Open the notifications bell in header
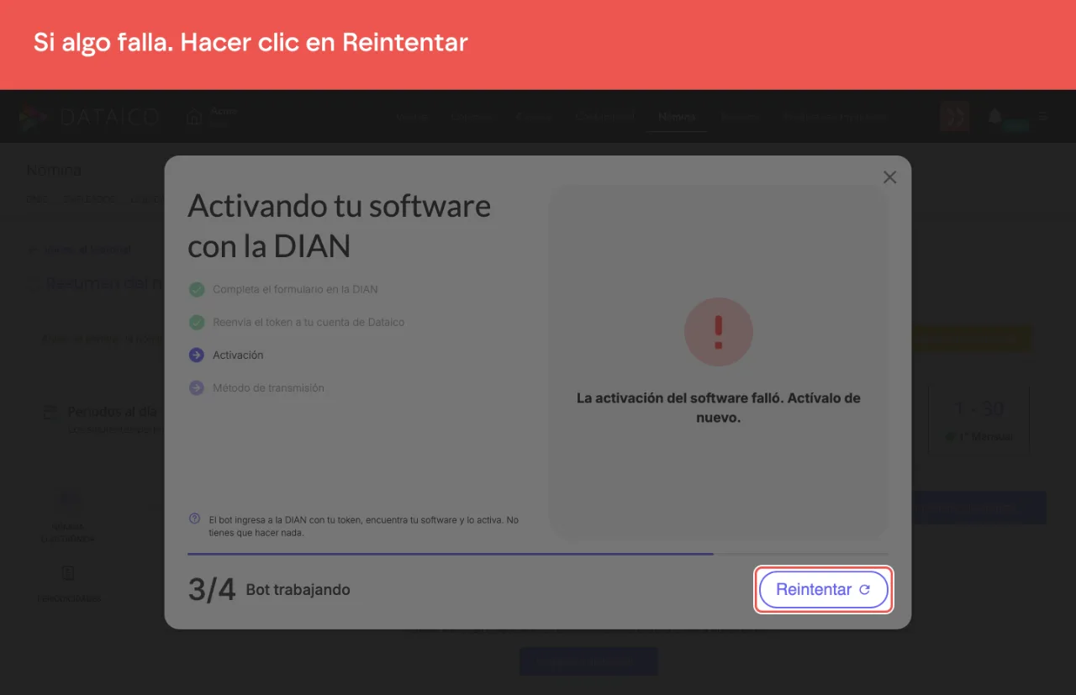The image size is (1076, 695). pyautogui.click(x=994, y=116)
